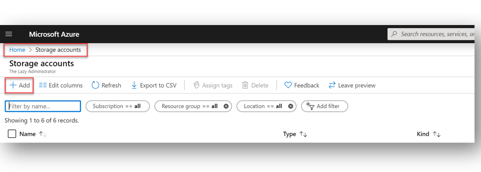Open the Resource group == all filter
The height and width of the screenshot is (172, 481).
point(190,106)
